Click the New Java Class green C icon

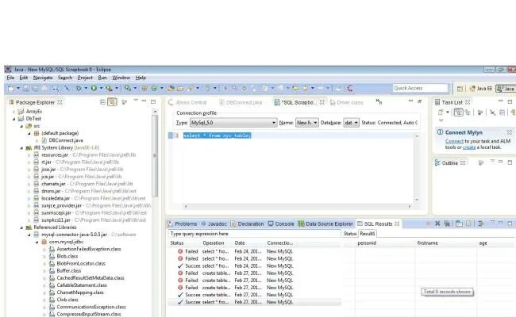154,88
